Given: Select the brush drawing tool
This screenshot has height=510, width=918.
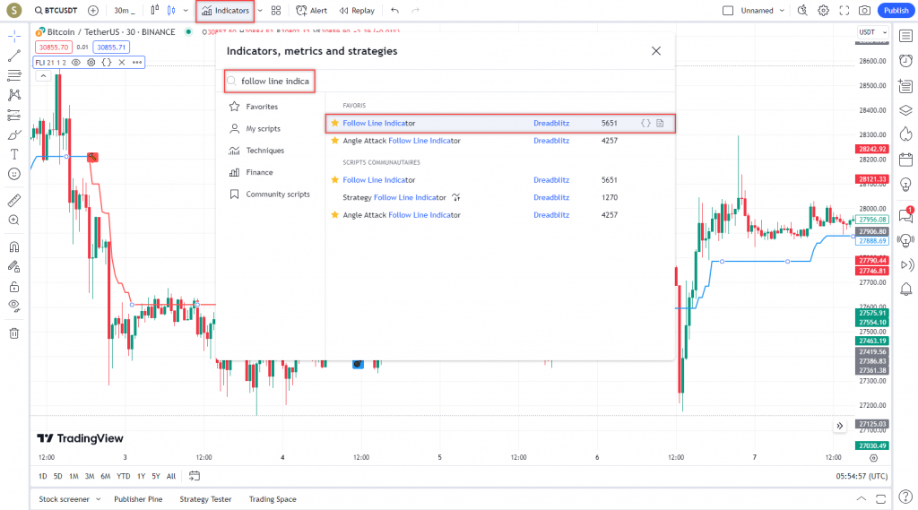Looking at the screenshot, I should click(x=14, y=134).
